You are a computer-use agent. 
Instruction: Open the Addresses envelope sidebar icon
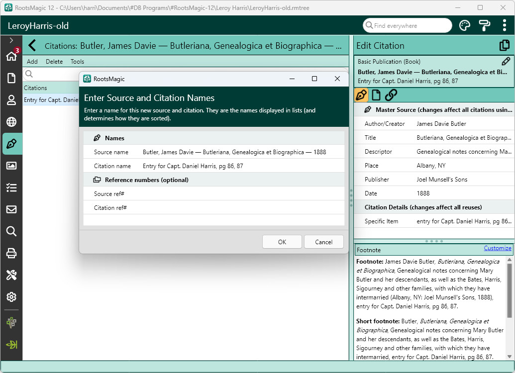tap(11, 209)
